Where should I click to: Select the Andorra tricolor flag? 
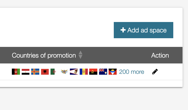pos(84,72)
